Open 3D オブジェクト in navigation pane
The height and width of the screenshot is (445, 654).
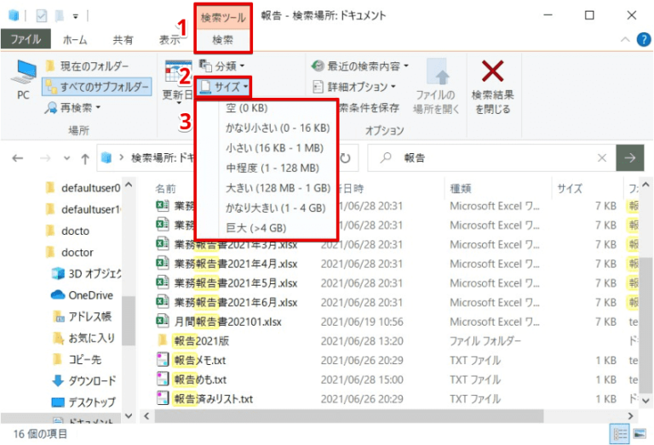[86, 274]
